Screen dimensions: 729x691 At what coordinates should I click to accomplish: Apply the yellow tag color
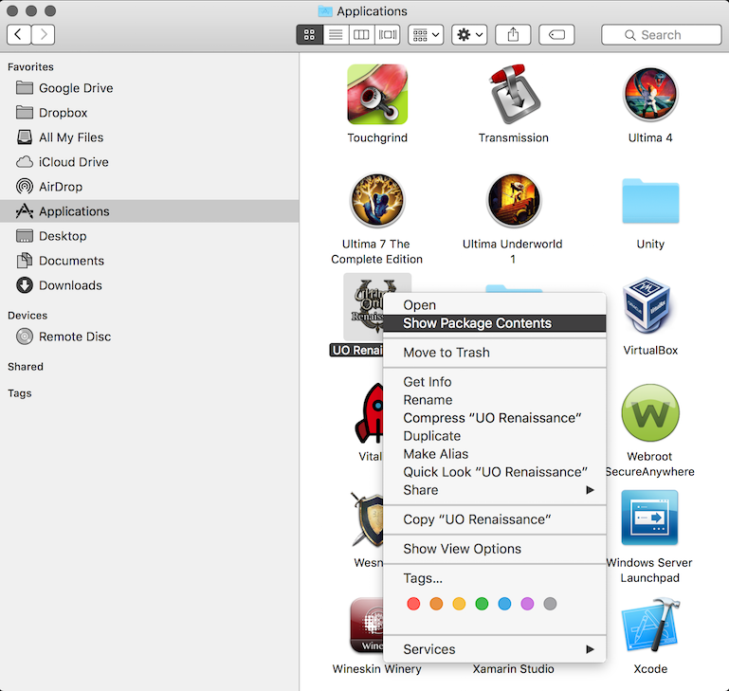tap(459, 604)
